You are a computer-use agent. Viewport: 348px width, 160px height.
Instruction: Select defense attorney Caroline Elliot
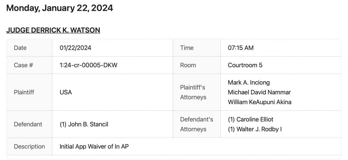click(x=250, y=119)
